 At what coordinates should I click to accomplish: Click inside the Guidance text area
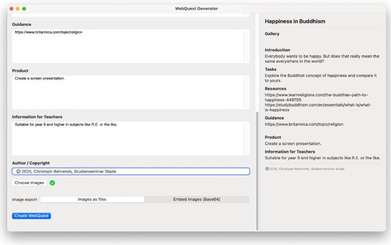tap(123, 45)
